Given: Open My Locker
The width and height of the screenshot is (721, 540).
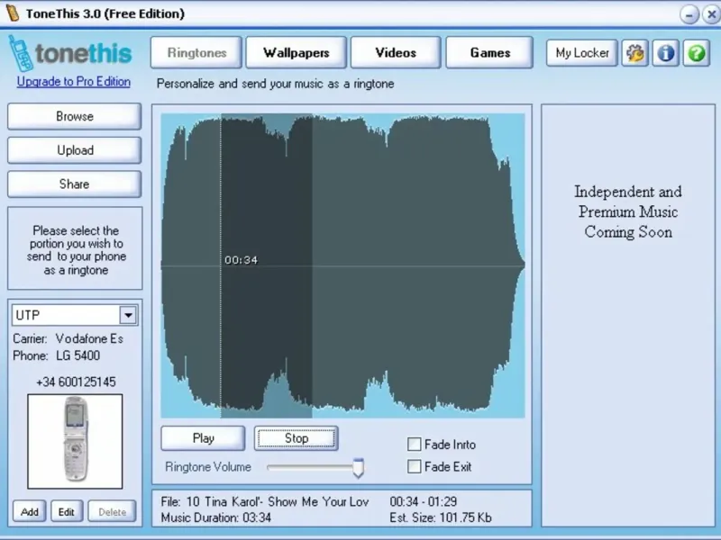Looking at the screenshot, I should coord(582,53).
